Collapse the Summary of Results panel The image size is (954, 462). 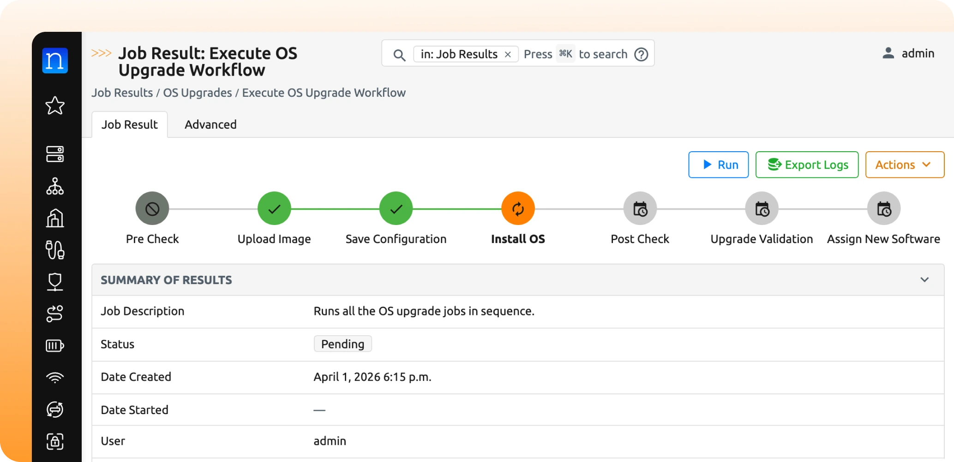pos(924,280)
